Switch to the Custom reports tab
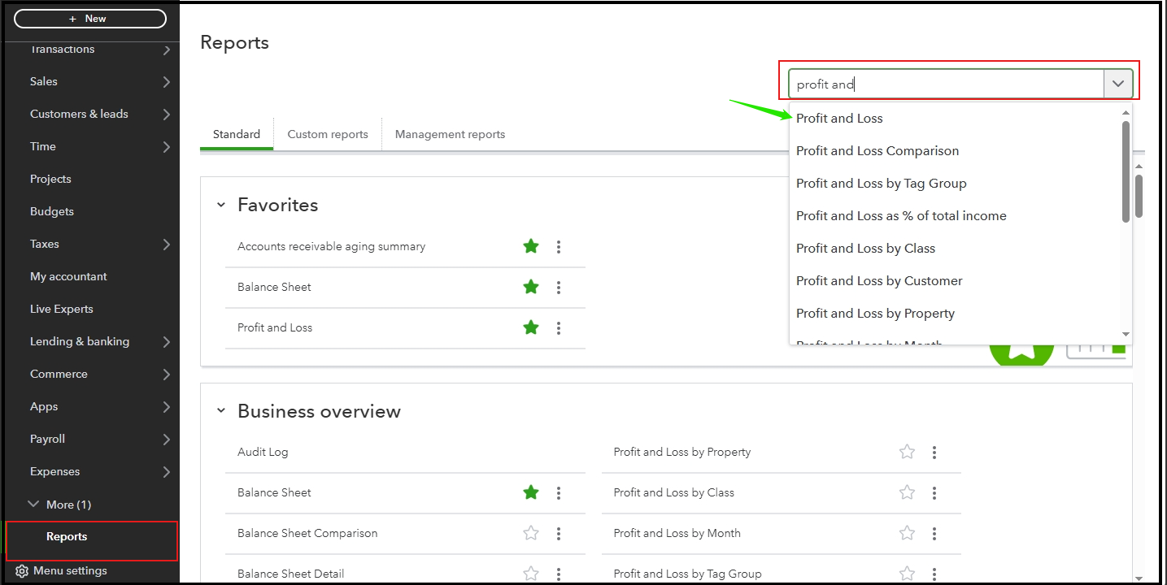The image size is (1167, 585). (x=327, y=134)
